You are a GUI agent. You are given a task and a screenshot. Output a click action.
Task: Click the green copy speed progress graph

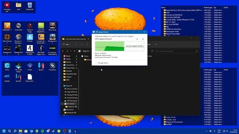[119, 46]
